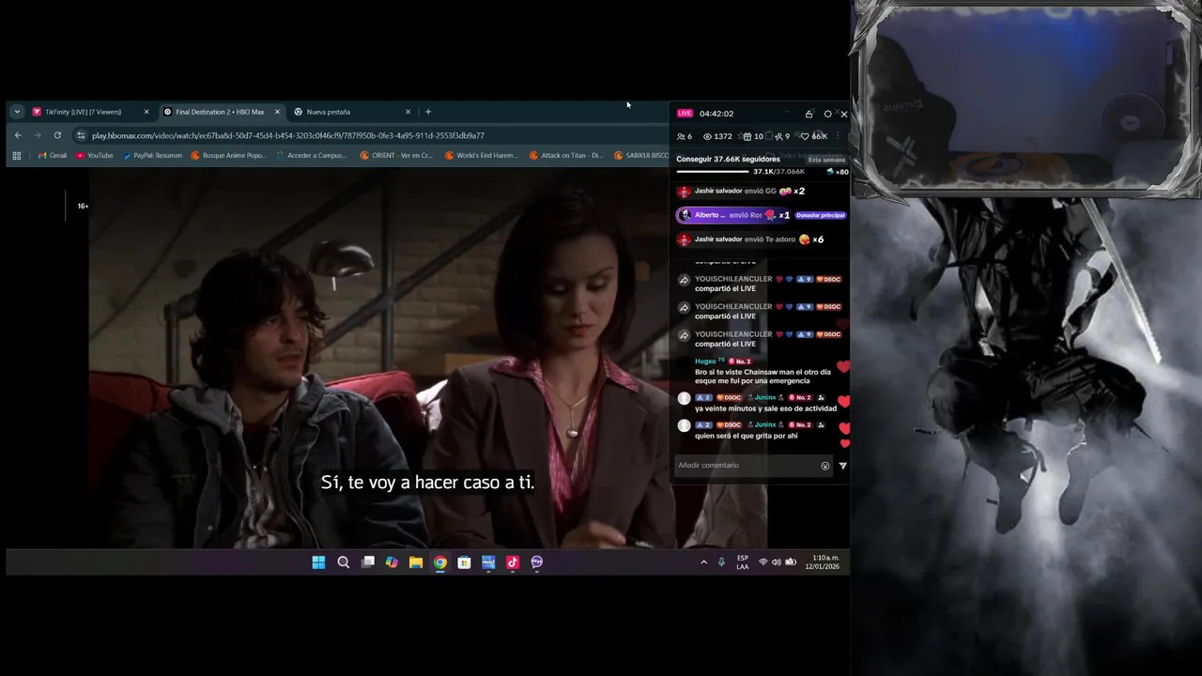This screenshot has width=1202, height=676.
Task: Open the Chrome apps grid in bookmarks bar
Action: (17, 156)
